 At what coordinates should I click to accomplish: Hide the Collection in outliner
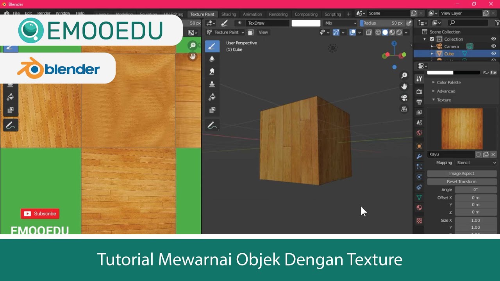click(493, 39)
